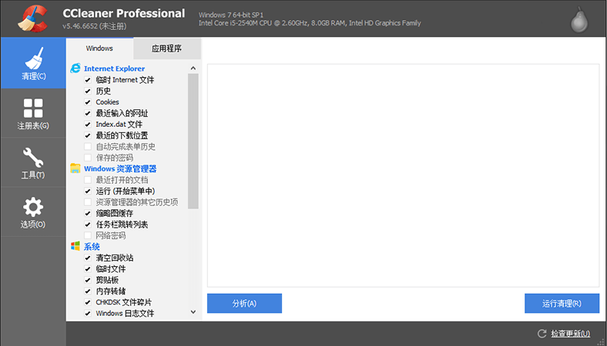Click the refresh icon beside 检查更新
Viewport: 607px width, 346px height.
(x=542, y=333)
